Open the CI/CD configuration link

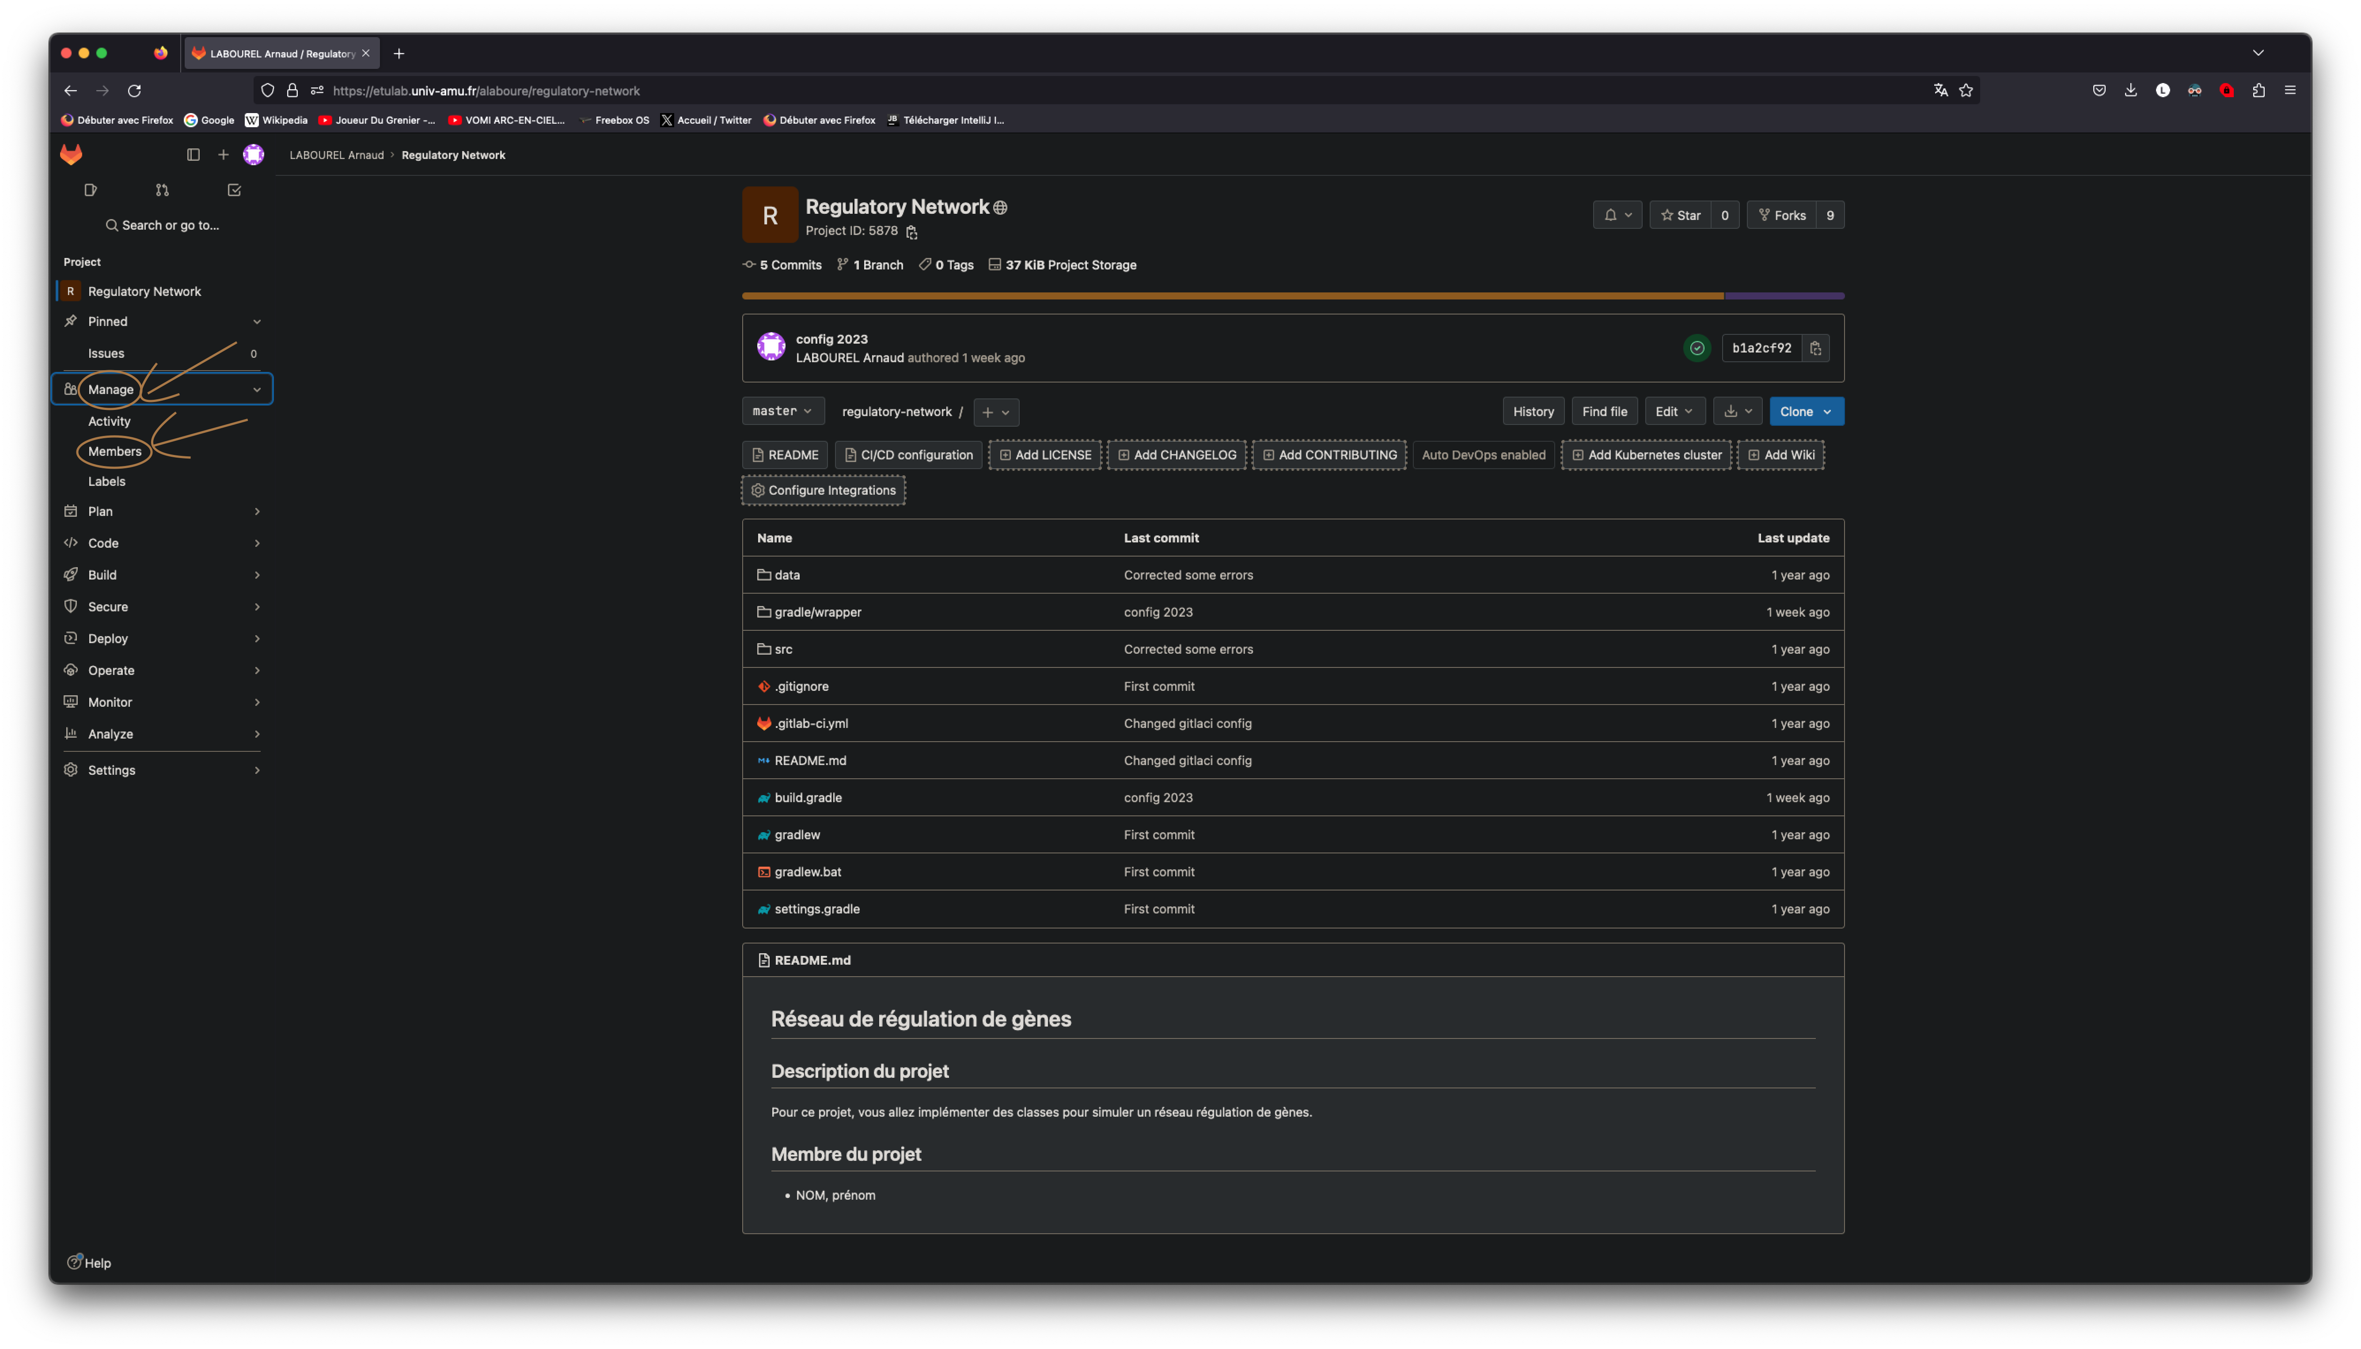click(908, 455)
